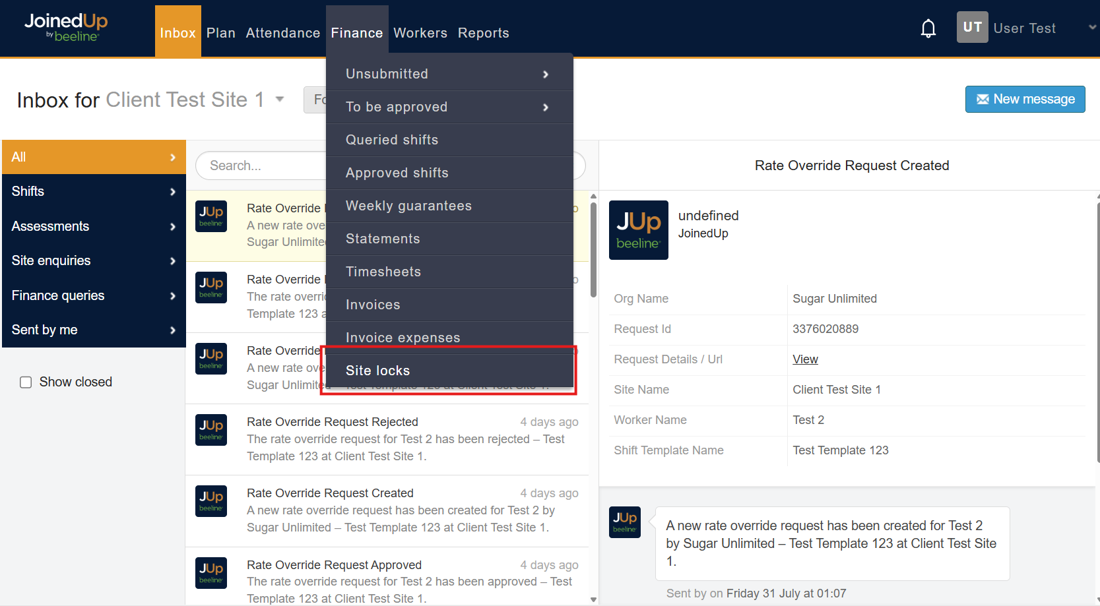Viewport: 1100px width, 606px height.
Task: Open the Rate Override Request Rejected message
Action: tap(387, 439)
